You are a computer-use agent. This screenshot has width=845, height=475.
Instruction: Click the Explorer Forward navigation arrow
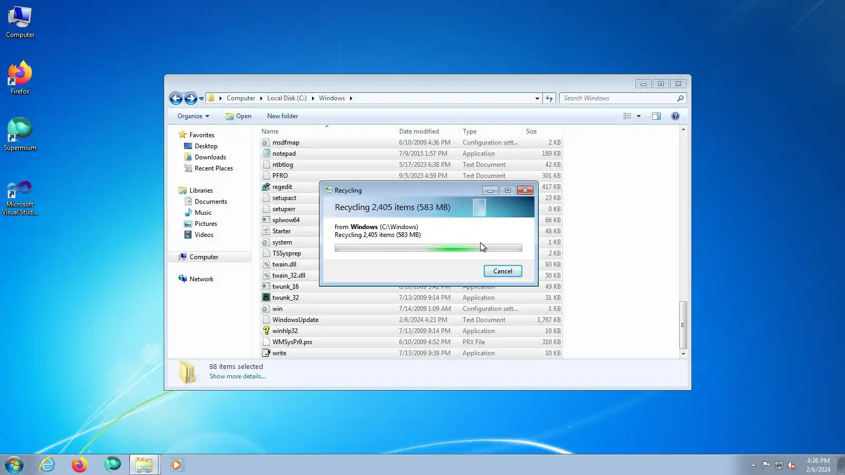(x=191, y=98)
